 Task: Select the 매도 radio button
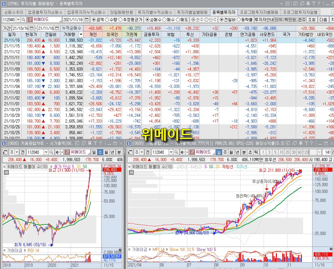point(178,20)
